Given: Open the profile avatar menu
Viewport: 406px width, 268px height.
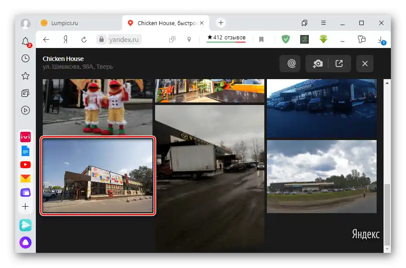Looking at the screenshot, I should coord(25,23).
